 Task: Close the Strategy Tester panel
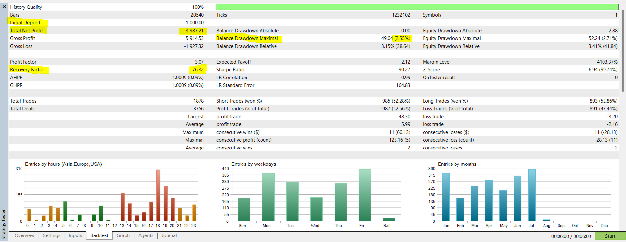point(4,7)
